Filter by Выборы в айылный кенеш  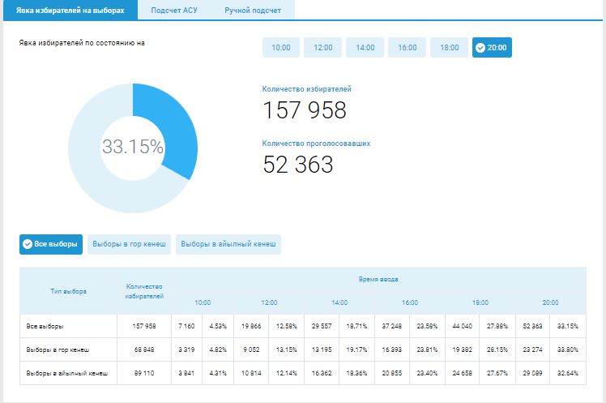coord(228,244)
